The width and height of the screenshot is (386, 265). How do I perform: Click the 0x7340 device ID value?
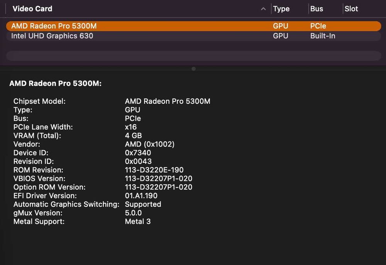(138, 153)
